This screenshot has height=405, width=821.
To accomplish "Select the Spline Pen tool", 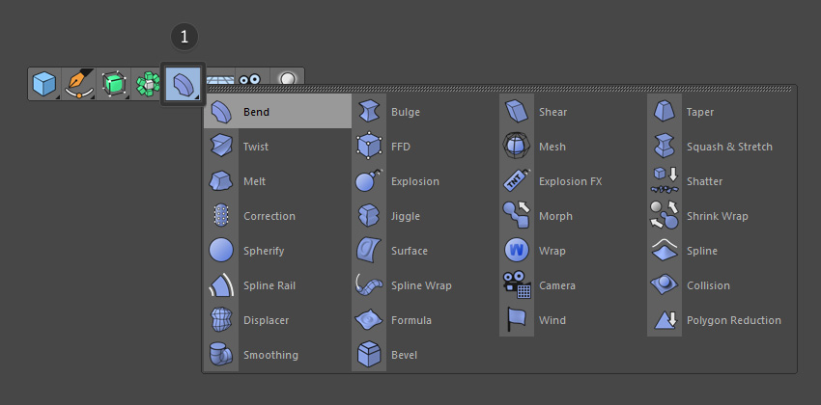I will pos(78,85).
